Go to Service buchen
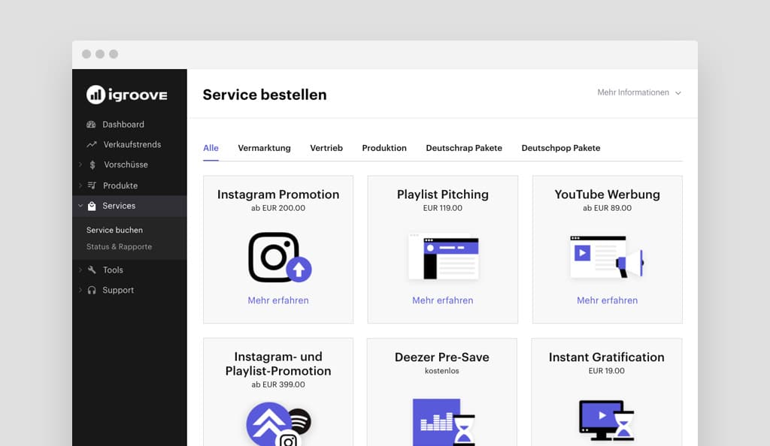Screen dimensions: 770x446 tap(114, 230)
